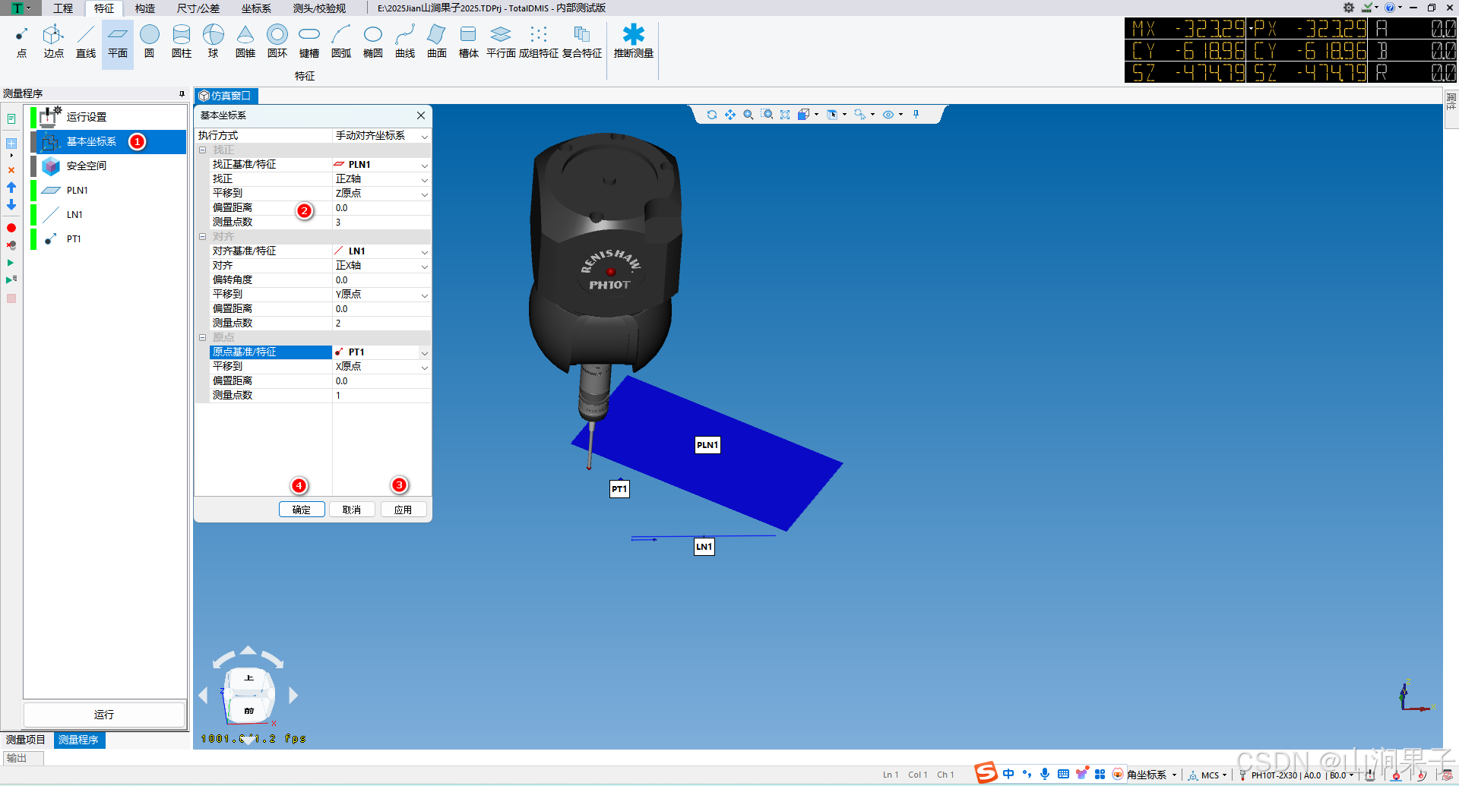Move step up with blue up arrow

[11, 187]
